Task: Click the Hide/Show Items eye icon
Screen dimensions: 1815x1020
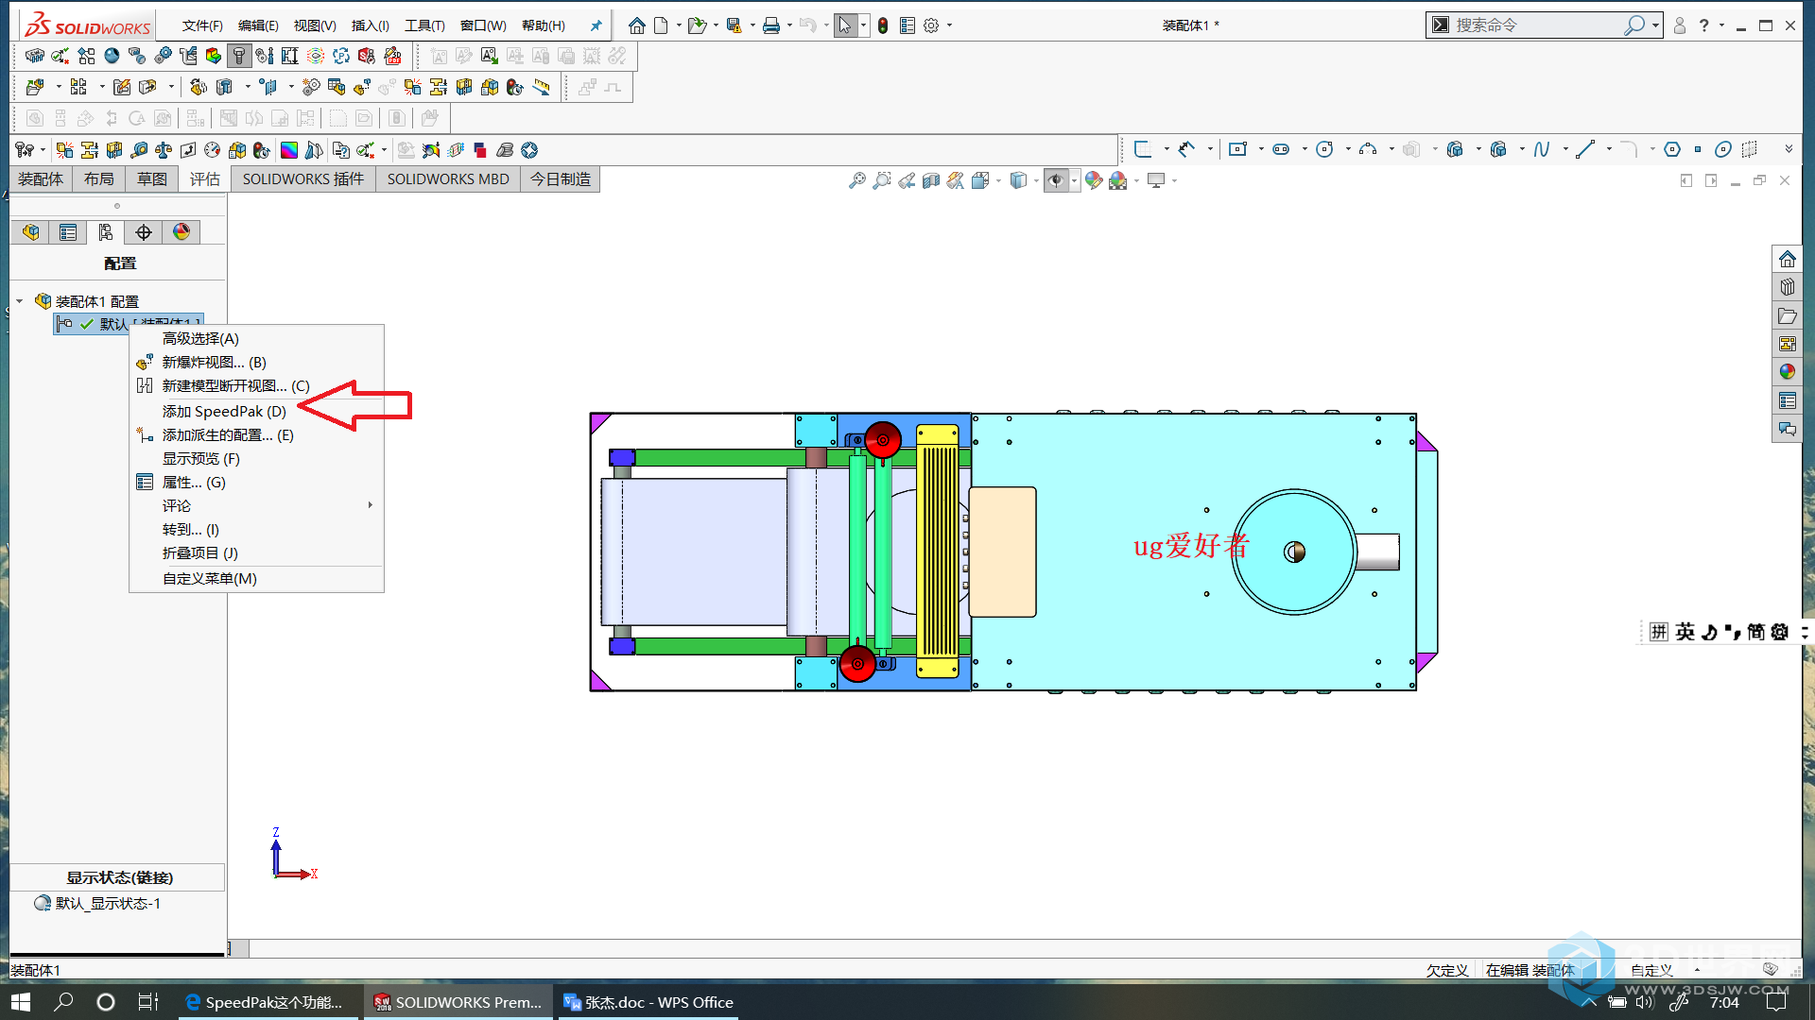Action: point(1056,180)
